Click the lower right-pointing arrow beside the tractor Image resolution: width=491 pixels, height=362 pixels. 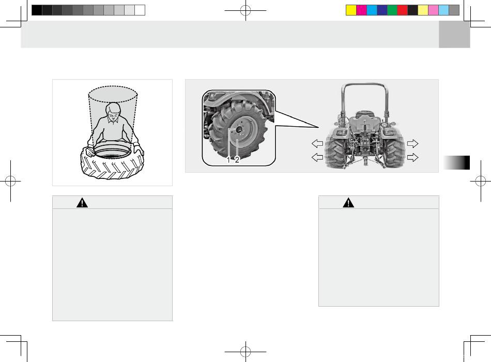[x=413, y=157]
